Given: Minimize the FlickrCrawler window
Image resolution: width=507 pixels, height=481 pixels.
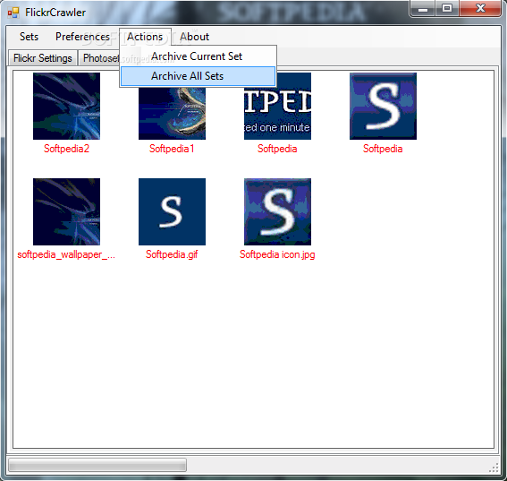Looking at the screenshot, I should click(422, 9).
